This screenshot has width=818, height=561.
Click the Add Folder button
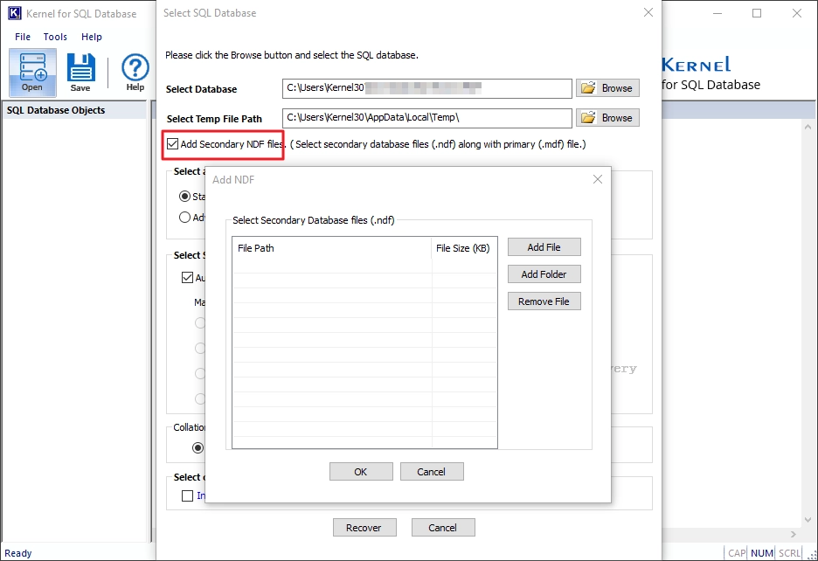pyautogui.click(x=544, y=274)
